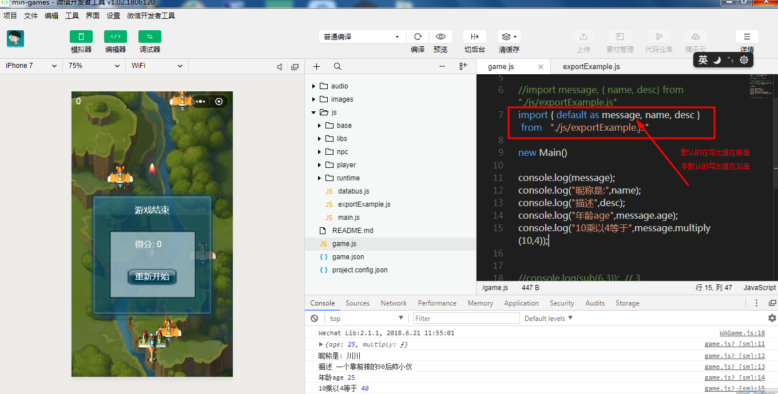Switch to the Performance devtools tab
Image resolution: width=778 pixels, height=394 pixels.
point(437,303)
